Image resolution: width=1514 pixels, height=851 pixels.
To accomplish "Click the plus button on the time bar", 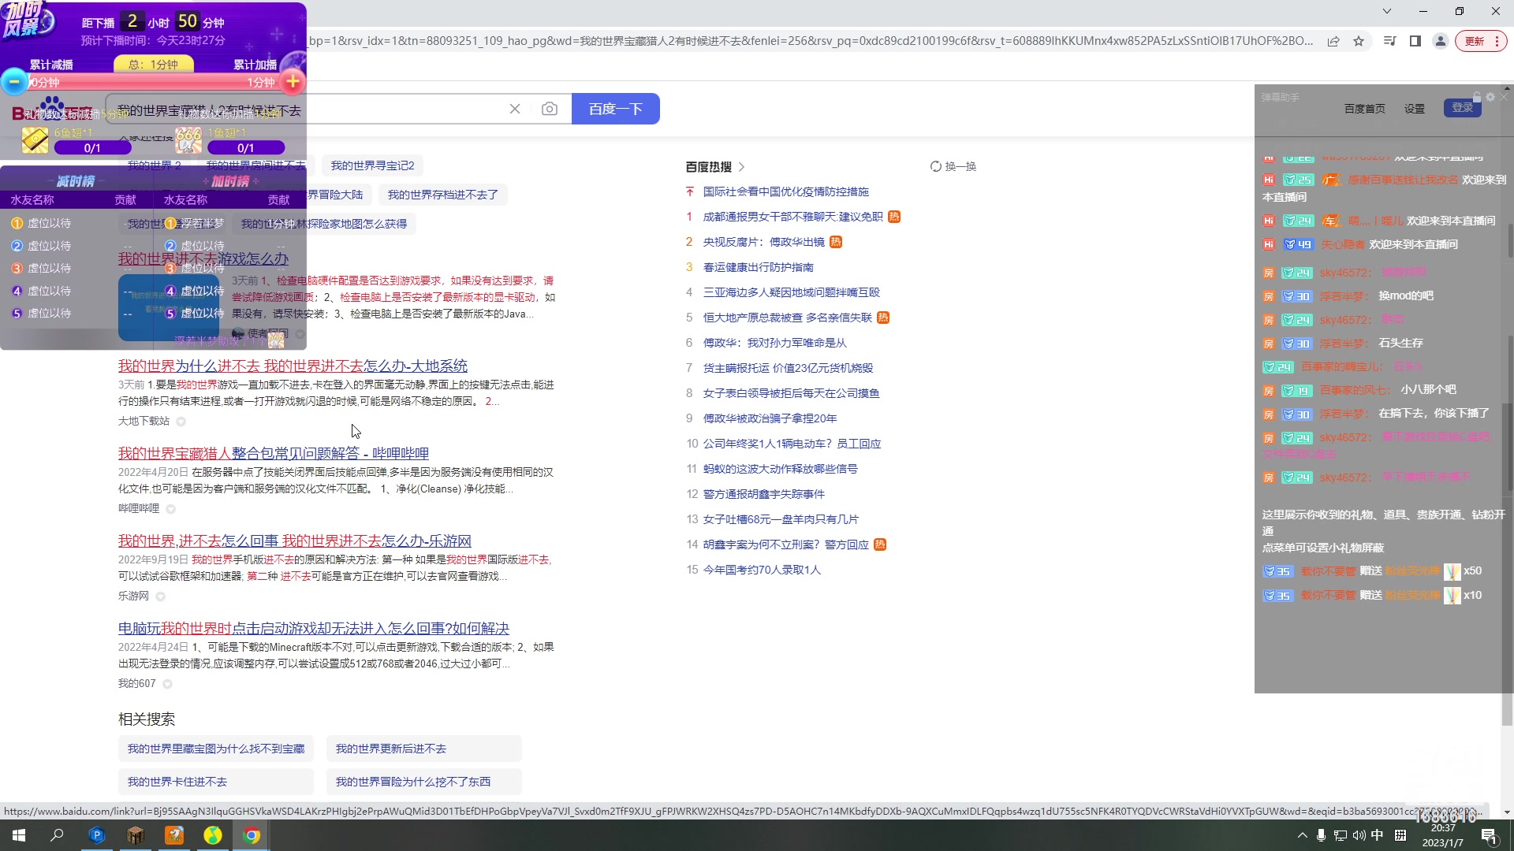I will 293,81.
